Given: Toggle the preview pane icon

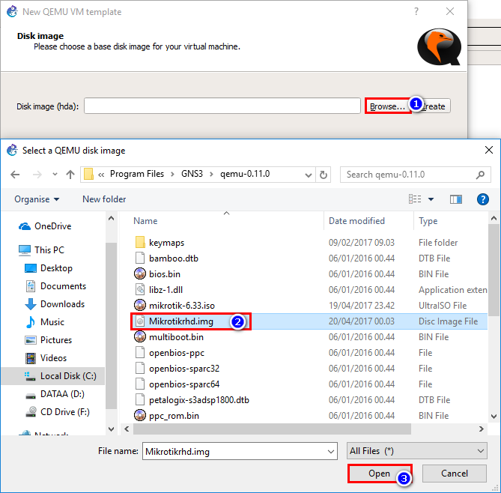Looking at the screenshot, I should (456, 199).
